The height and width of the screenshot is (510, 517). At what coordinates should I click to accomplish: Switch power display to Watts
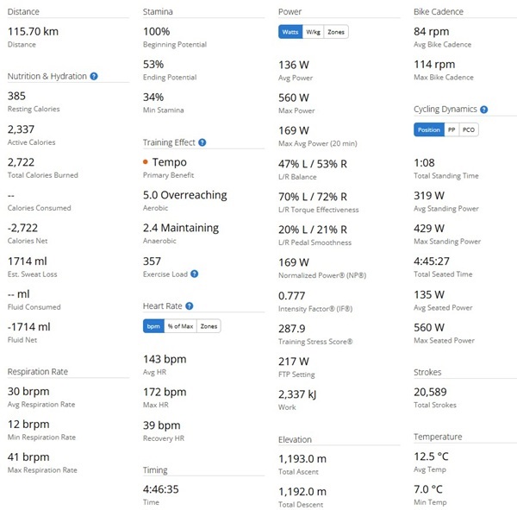point(290,31)
